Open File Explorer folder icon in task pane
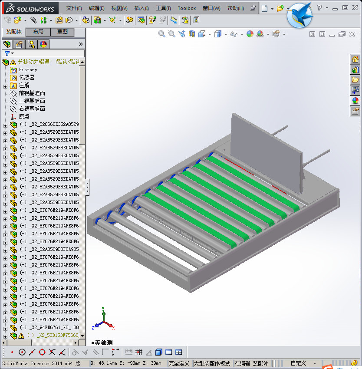Screen dimensions: 362x369 click(x=355, y=80)
